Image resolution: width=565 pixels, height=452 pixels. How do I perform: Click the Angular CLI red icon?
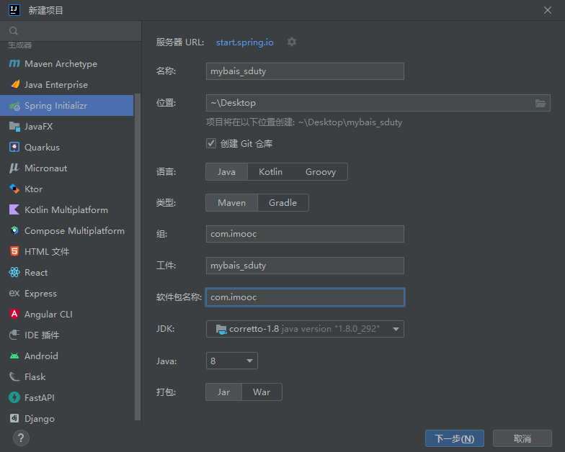[14, 314]
